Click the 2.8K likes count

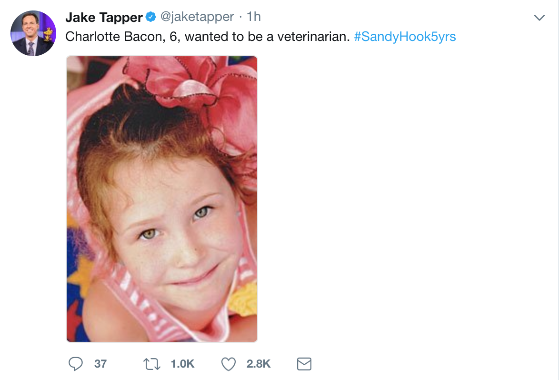click(259, 364)
